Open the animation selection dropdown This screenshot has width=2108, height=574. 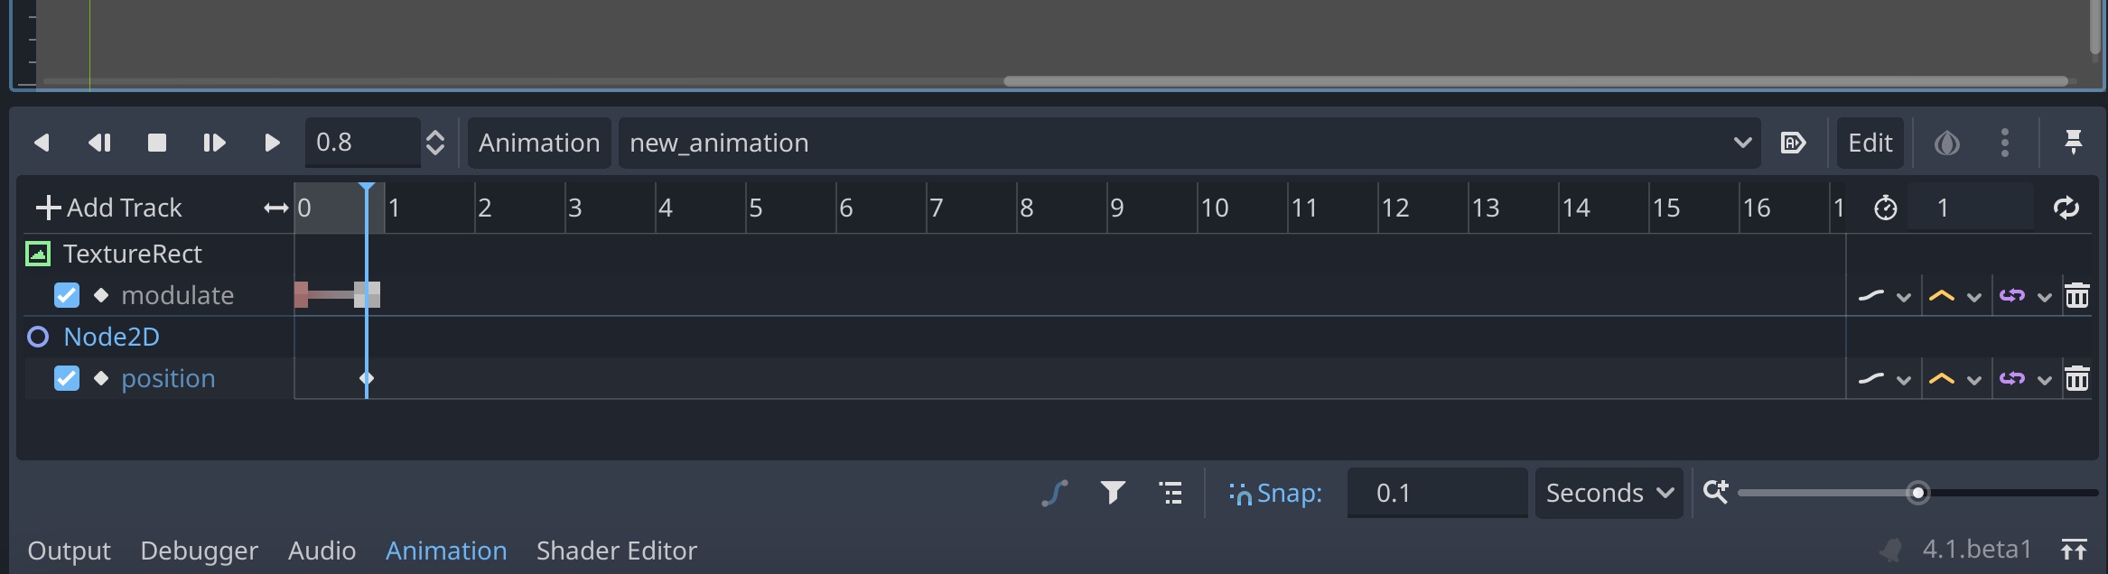pos(1741,142)
